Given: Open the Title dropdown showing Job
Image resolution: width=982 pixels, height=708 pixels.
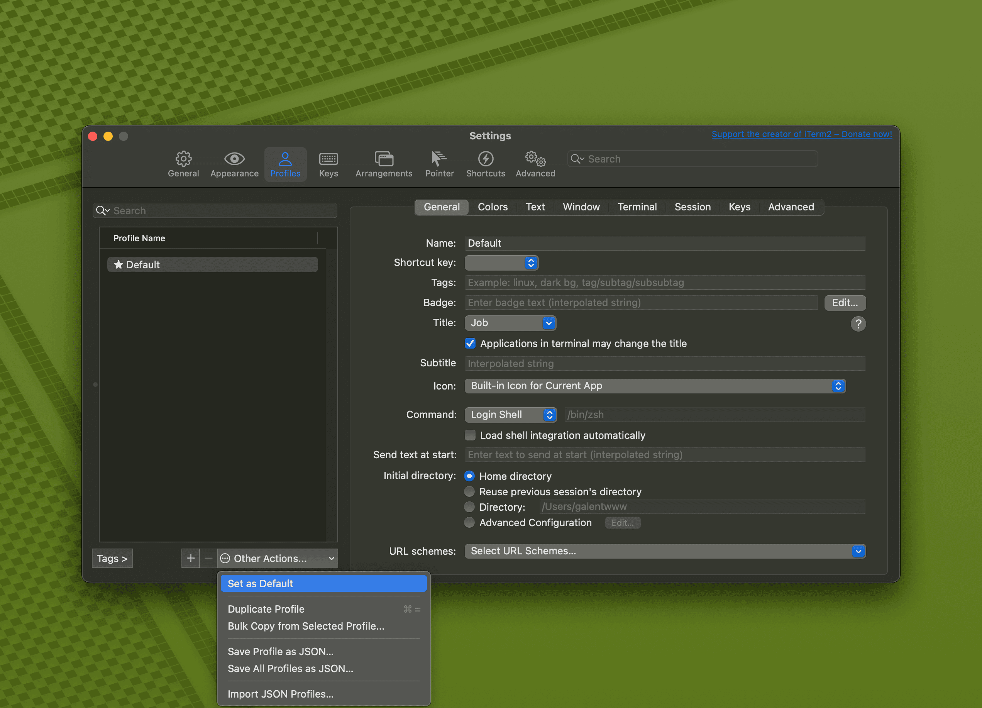Looking at the screenshot, I should point(510,323).
